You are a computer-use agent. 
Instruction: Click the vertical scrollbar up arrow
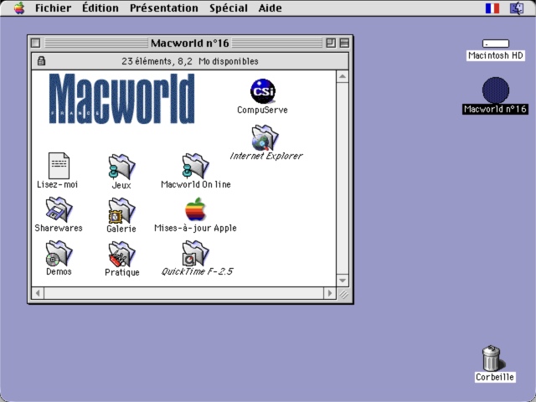pos(343,76)
